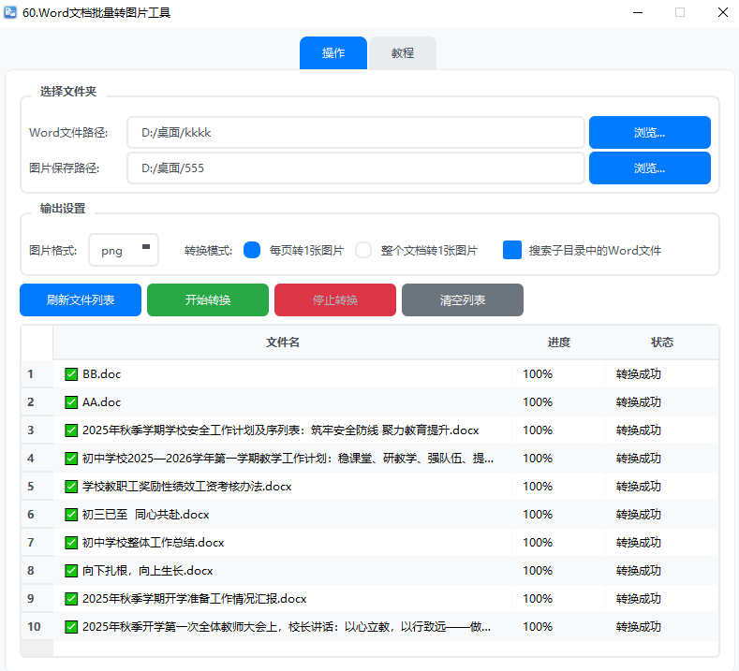Click the app icon in the title bar
This screenshot has width=739, height=671.
pyautogui.click(x=10, y=13)
